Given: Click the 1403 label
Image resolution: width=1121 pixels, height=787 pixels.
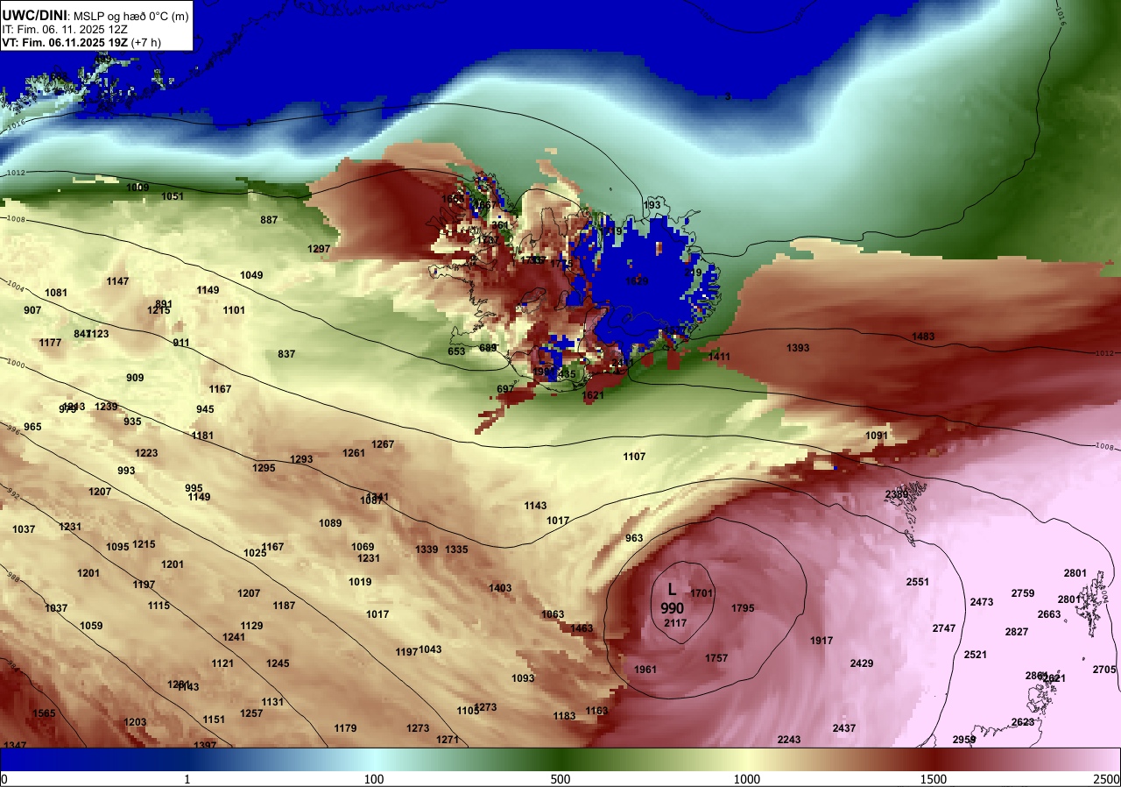Looking at the screenshot, I should click(x=500, y=588).
